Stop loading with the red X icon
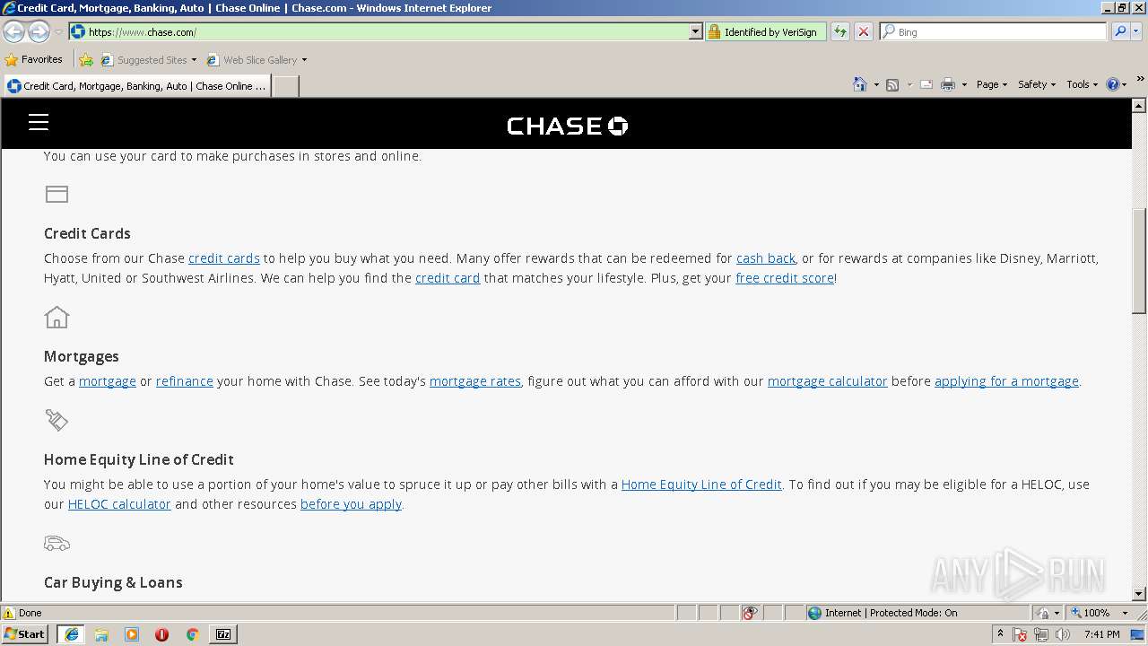 point(863,32)
